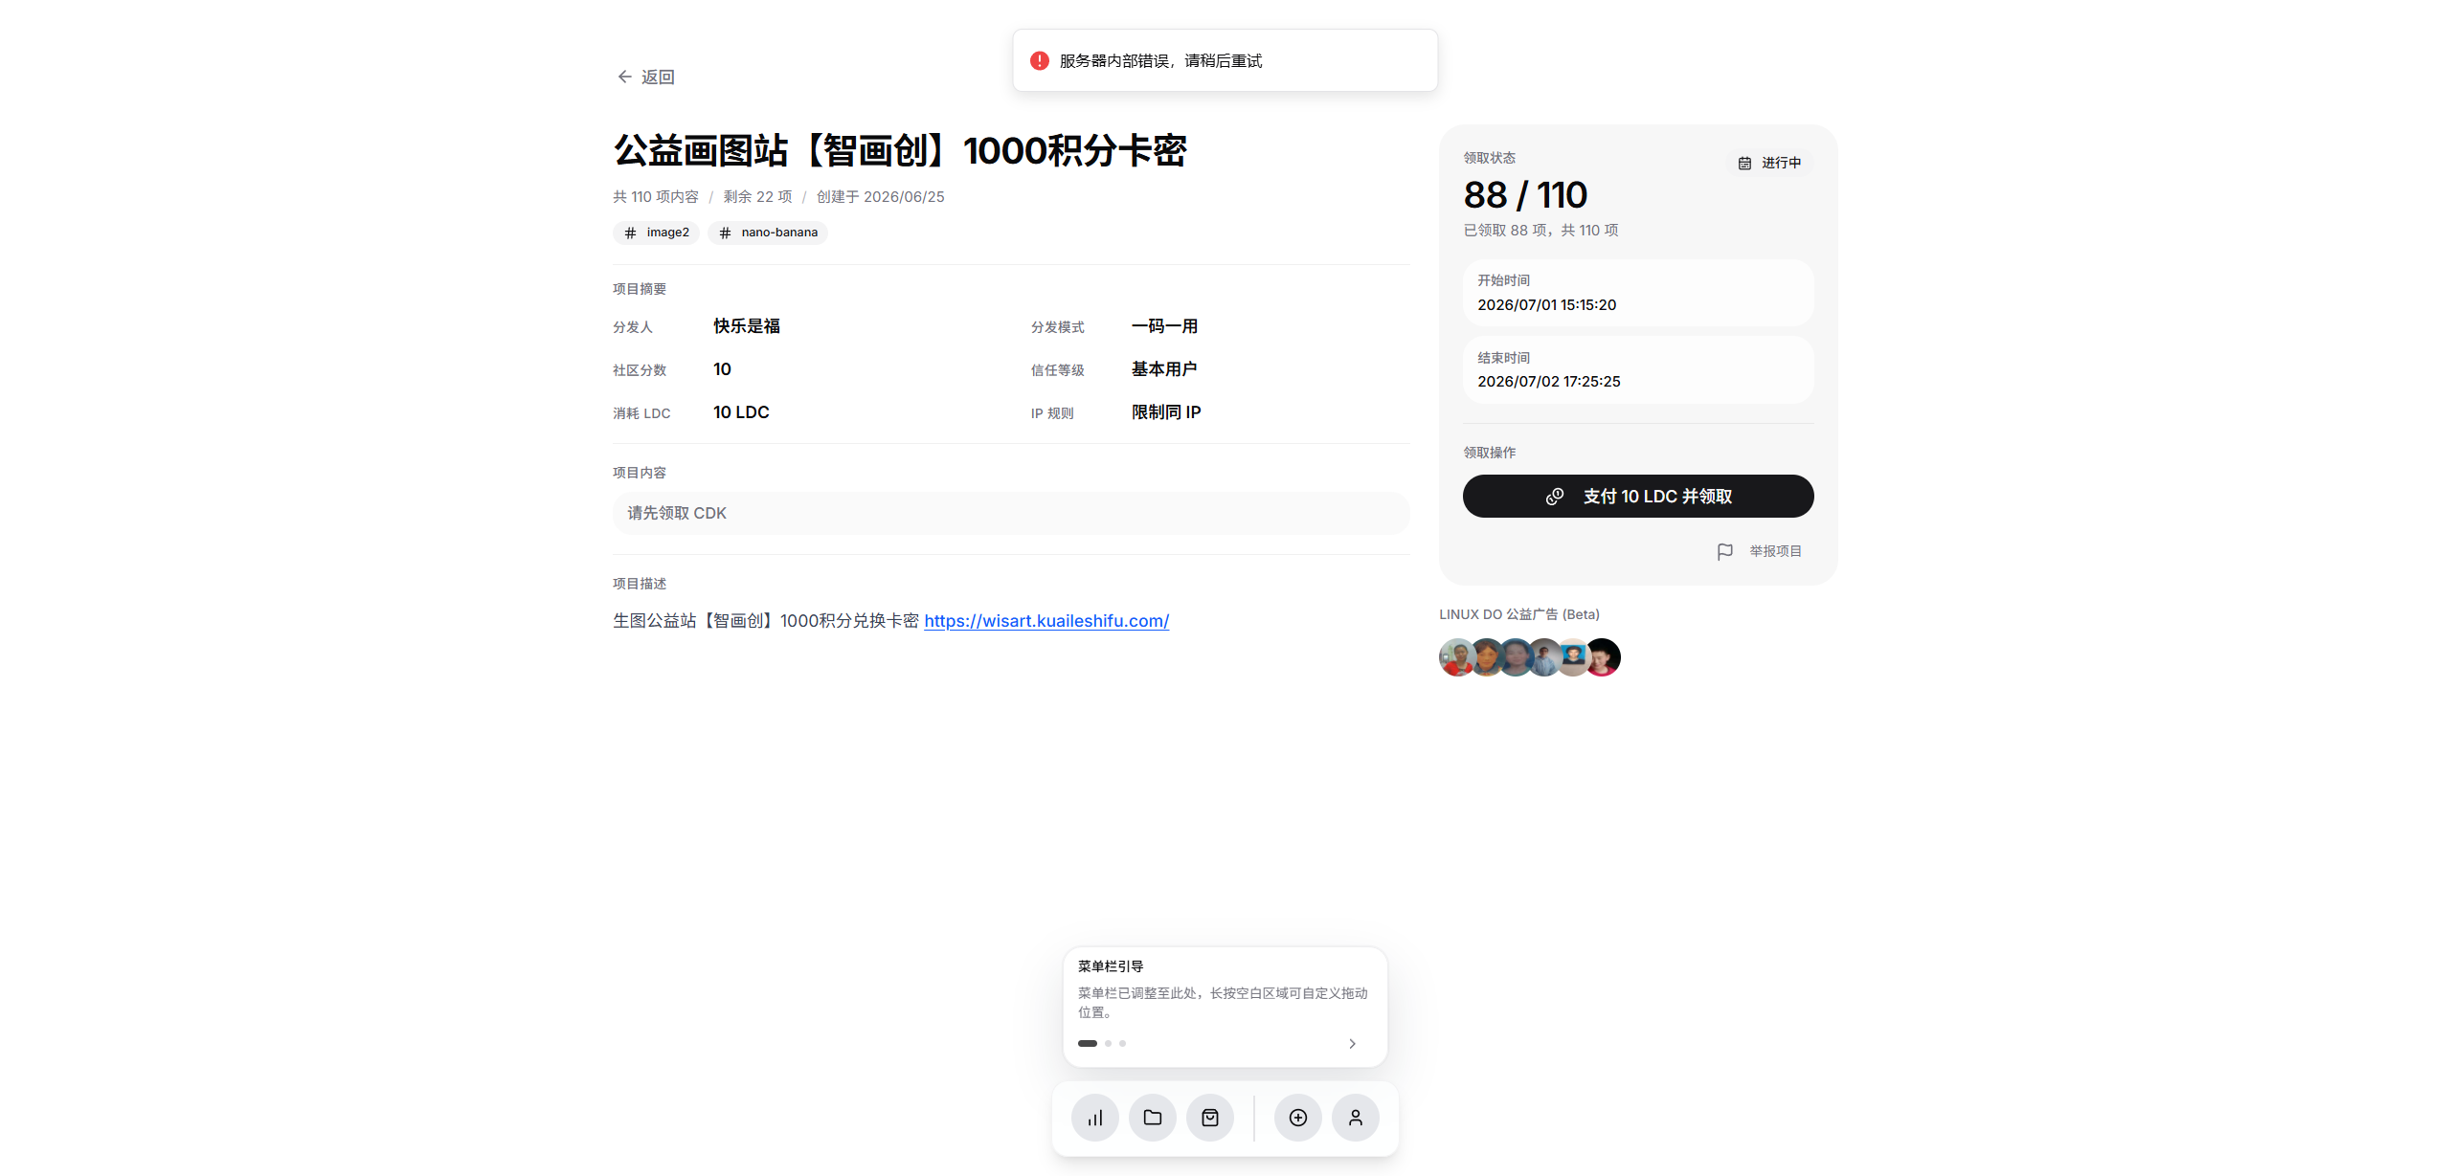Click the calendar icon in 进行中 badge
The width and height of the screenshot is (2451, 1176).
click(1744, 163)
